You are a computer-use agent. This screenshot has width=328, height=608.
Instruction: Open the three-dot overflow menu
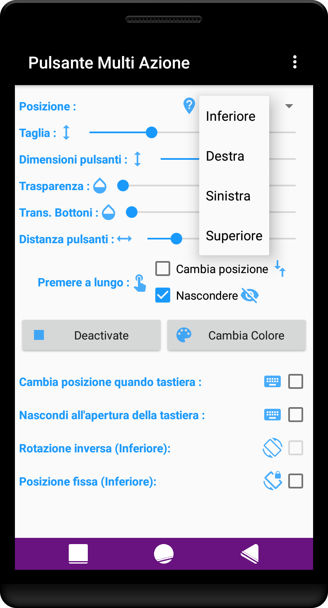pos(294,62)
